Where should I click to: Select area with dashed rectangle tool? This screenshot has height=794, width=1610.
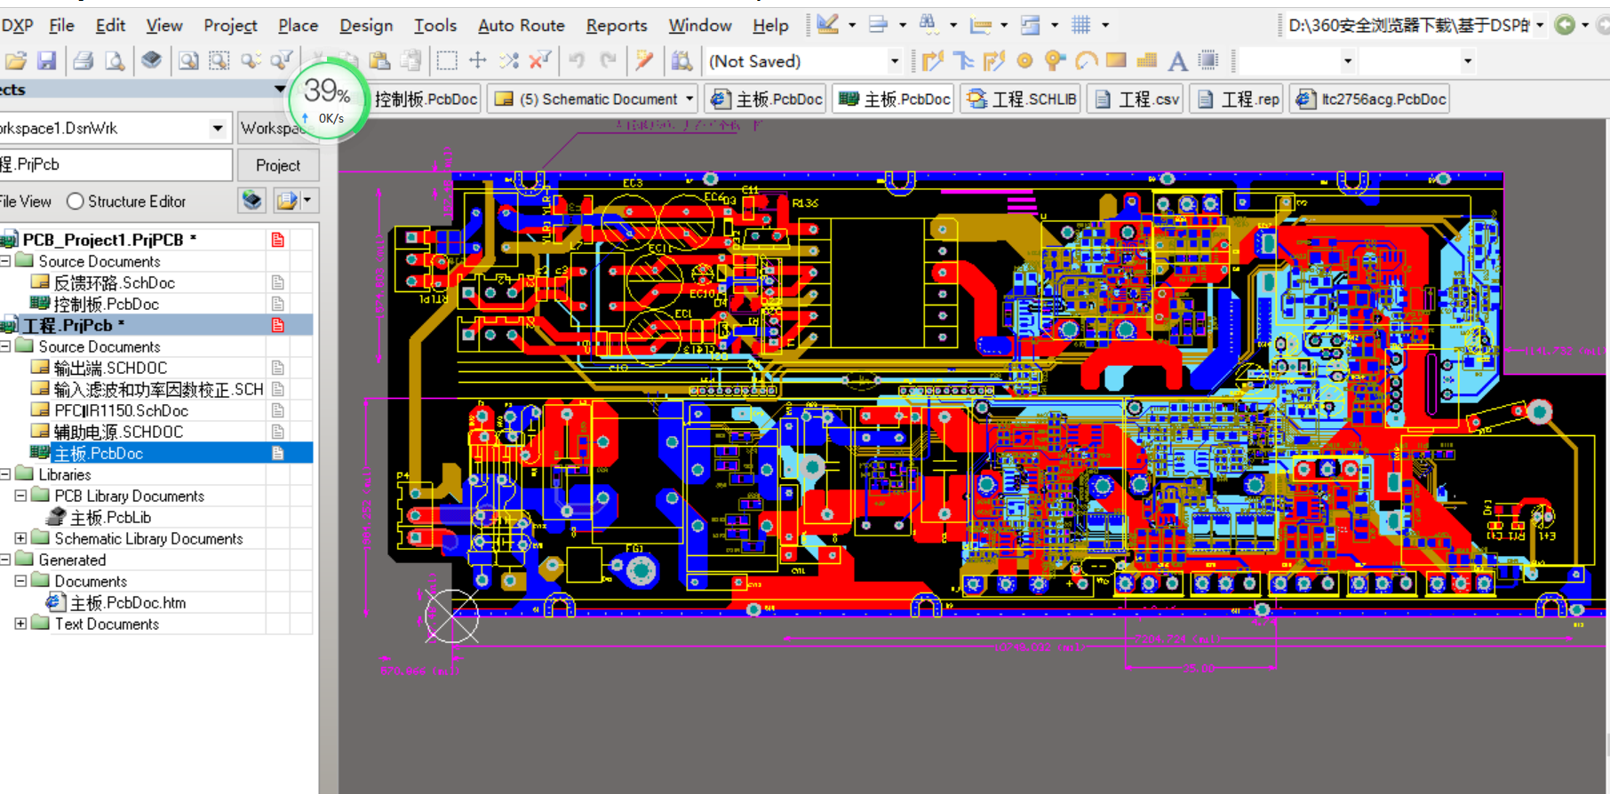(447, 60)
